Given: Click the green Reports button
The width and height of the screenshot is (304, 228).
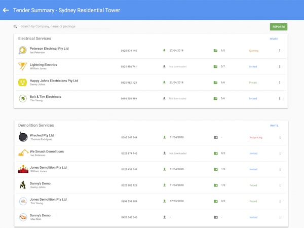Looking at the screenshot, I should click(278, 27).
